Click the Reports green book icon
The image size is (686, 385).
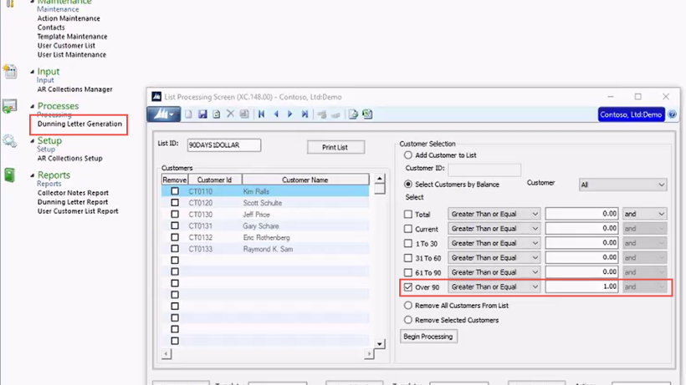pos(10,175)
